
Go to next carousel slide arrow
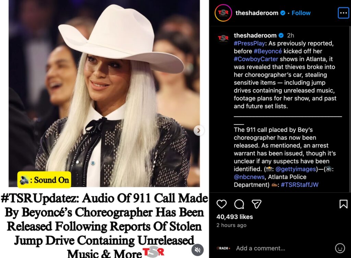coord(198,130)
